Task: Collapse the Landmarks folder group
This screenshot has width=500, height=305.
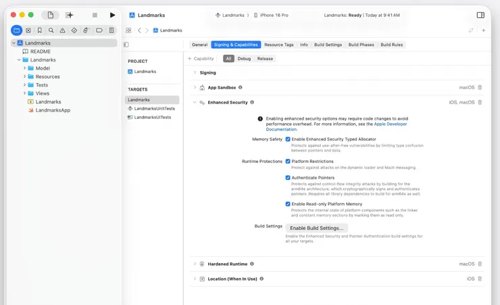Action: click(x=19, y=60)
